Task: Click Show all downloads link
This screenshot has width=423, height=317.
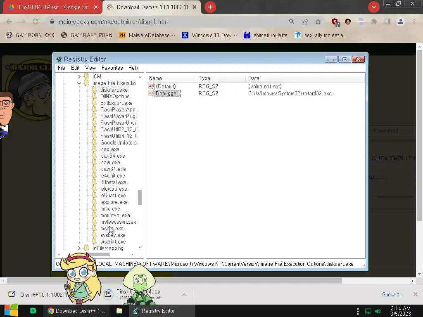Action: coord(392,294)
